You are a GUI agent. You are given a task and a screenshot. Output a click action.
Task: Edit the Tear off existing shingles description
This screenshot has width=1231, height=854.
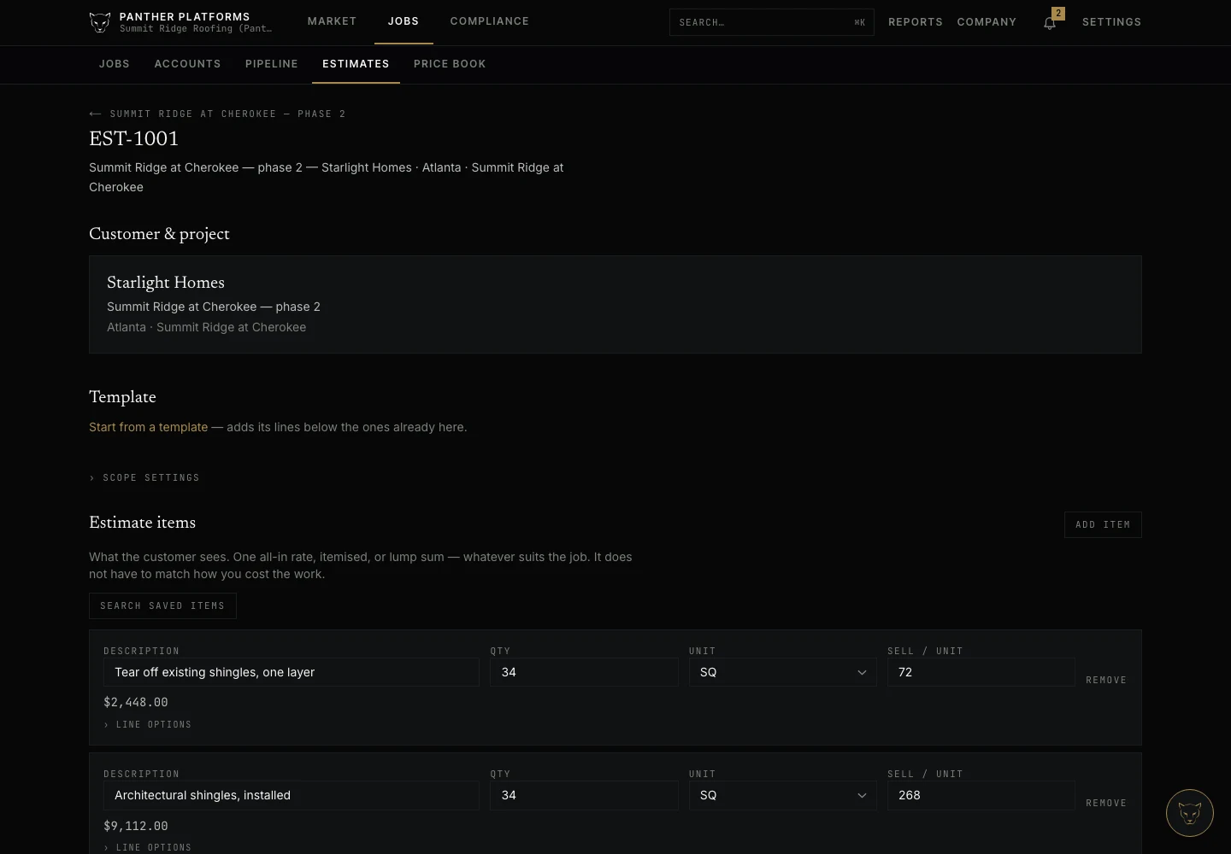292,672
